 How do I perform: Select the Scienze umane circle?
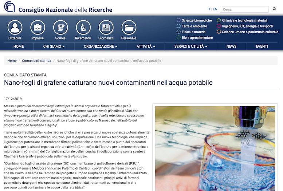(219, 32)
